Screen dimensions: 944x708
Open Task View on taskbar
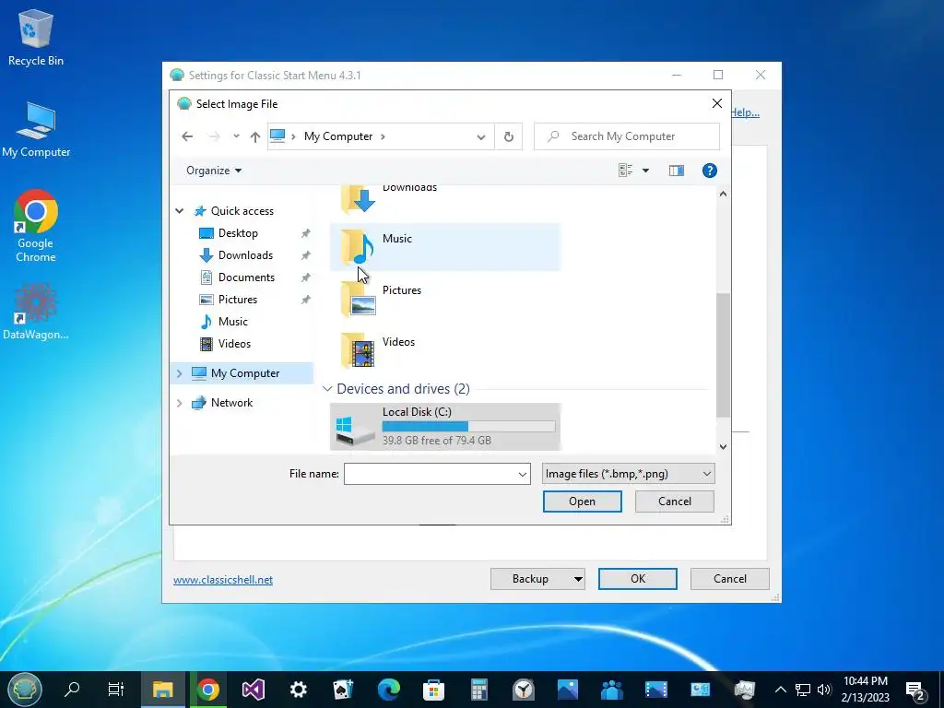pyautogui.click(x=115, y=690)
